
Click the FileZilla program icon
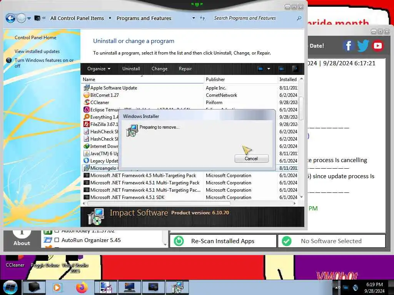click(87, 124)
